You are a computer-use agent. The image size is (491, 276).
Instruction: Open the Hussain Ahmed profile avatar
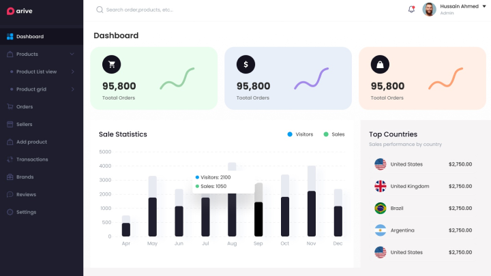coord(429,10)
